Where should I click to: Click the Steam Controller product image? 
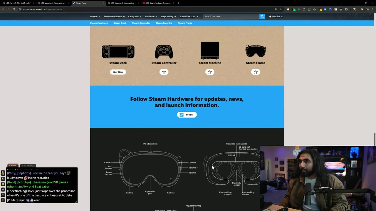pyautogui.click(x=164, y=52)
